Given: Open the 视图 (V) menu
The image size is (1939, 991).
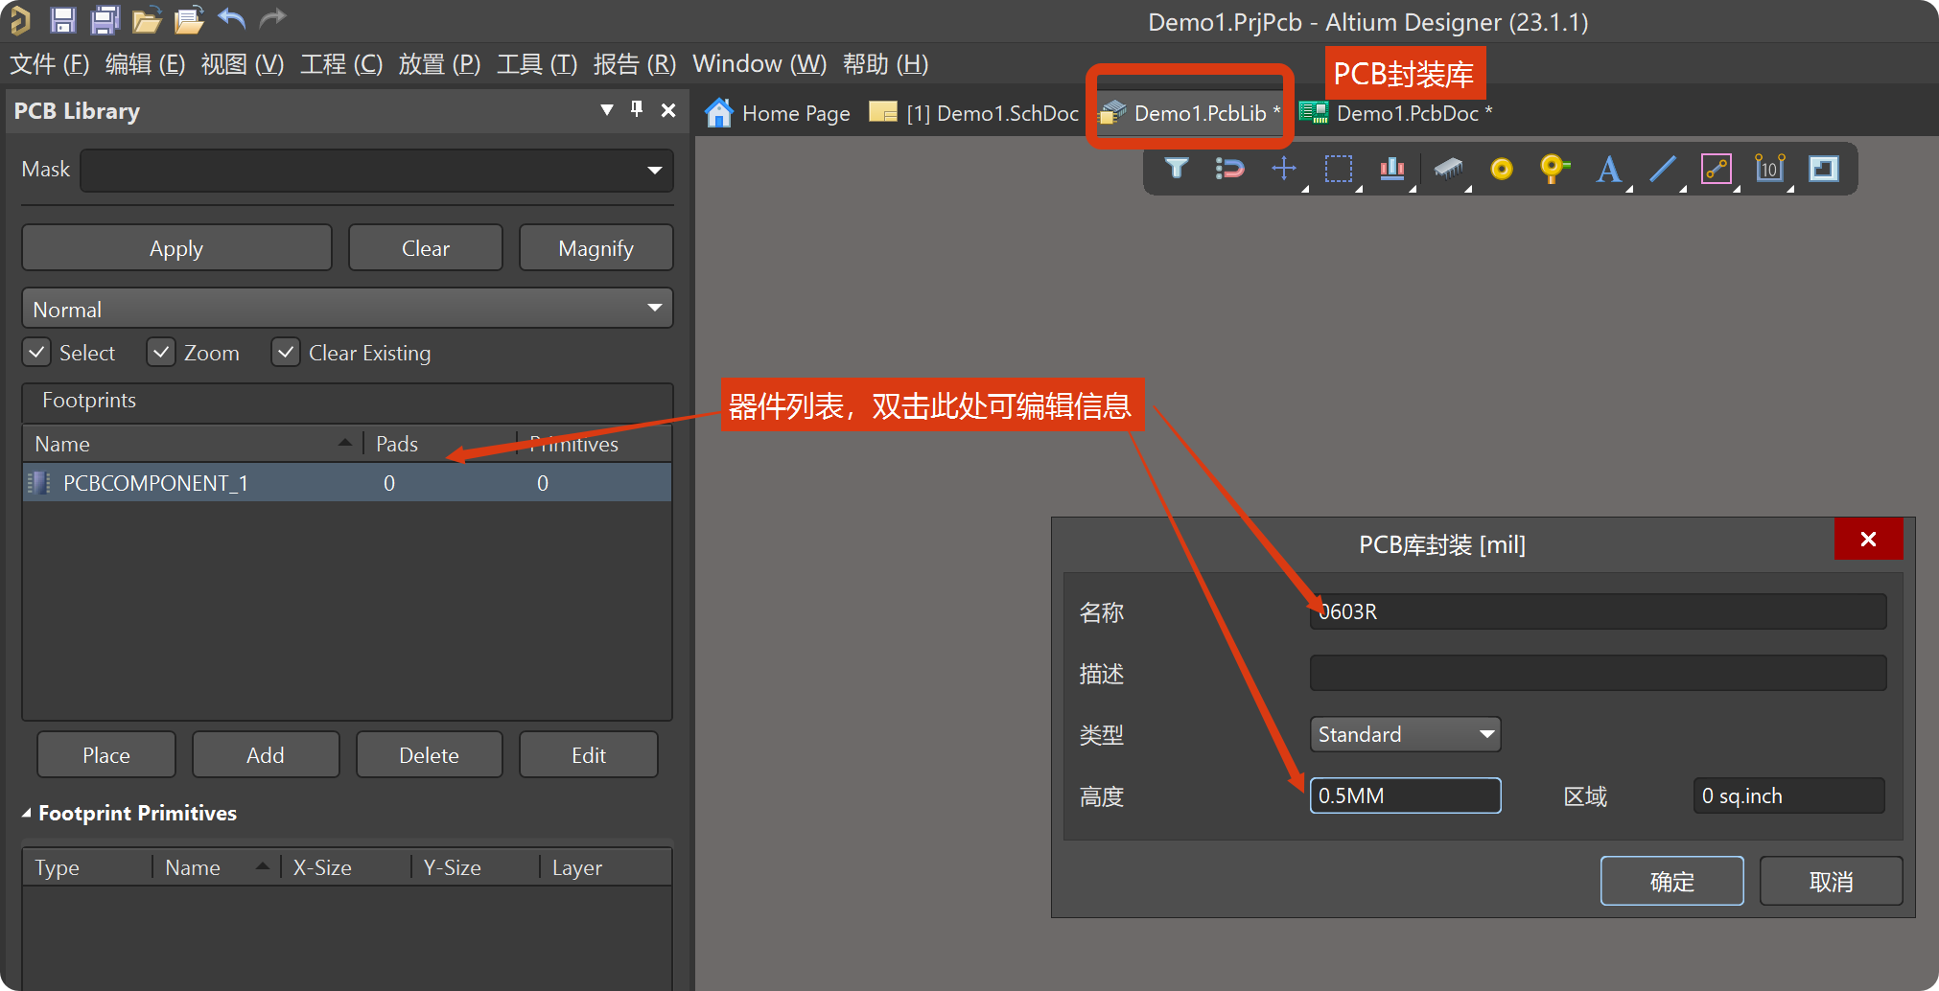Looking at the screenshot, I should point(243,64).
